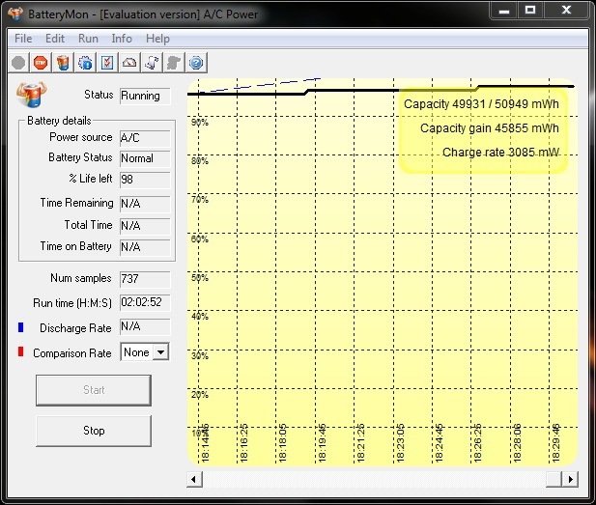Click the Run time value field

point(144,303)
